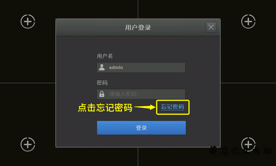Add a camera in the bottom-left pane
Image resolution: width=276 pixels, height=166 pixels.
(x=28, y=144)
